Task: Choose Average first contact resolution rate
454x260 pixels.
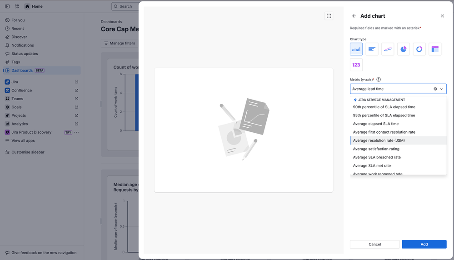Action: (398, 132)
